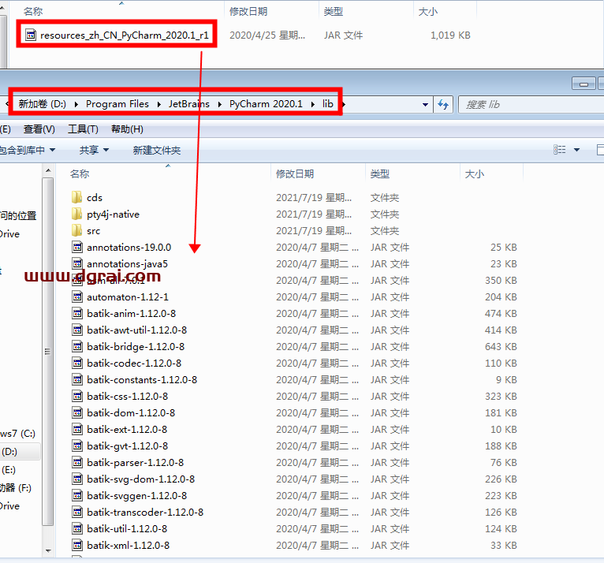Select the (F:) drive in navigation pane
Screen dimensions: 604x563
pyautogui.click(x=17, y=488)
